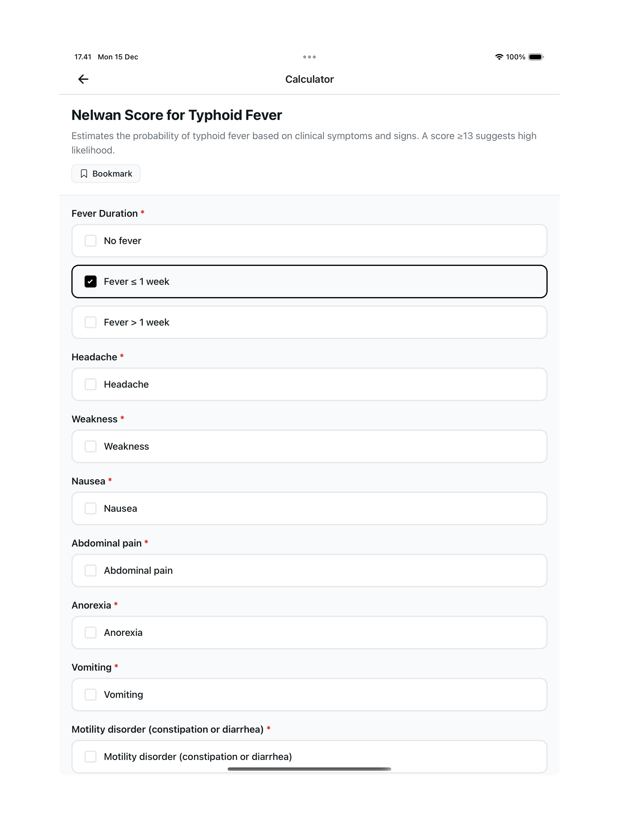Tap the battery status icon
This screenshot has width=619, height=825.
[536, 57]
